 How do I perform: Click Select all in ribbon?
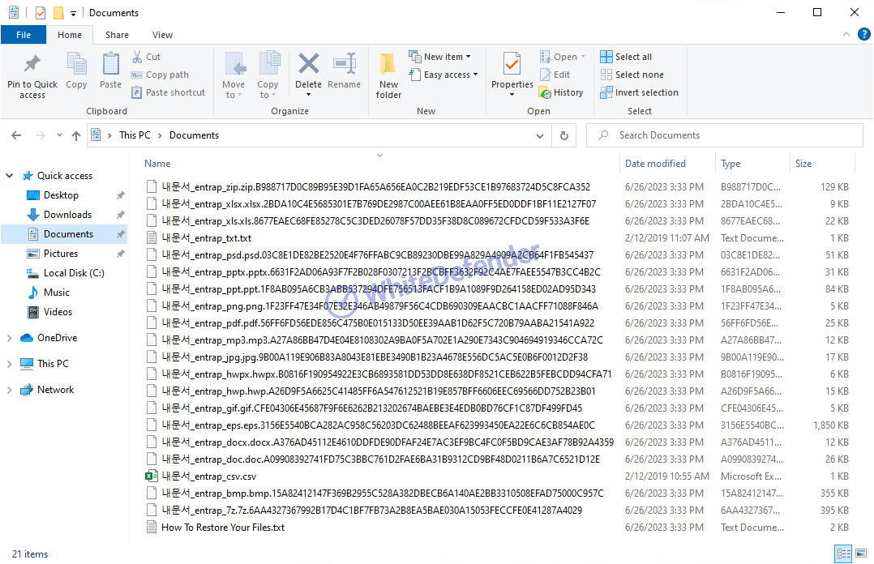(x=626, y=57)
